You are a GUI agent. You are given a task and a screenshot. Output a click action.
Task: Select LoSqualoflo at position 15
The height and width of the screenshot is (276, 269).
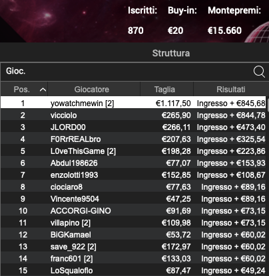tap(133, 271)
